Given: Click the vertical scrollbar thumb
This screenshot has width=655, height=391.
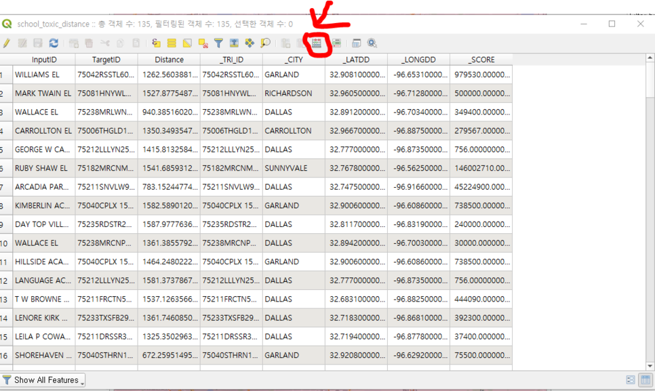Looking at the screenshot, I should (650, 79).
